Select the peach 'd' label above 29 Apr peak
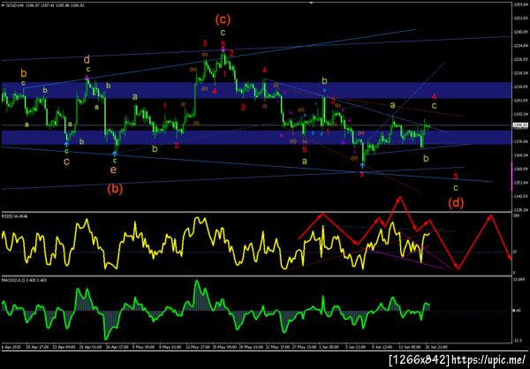530x369 pixels. [x=87, y=60]
